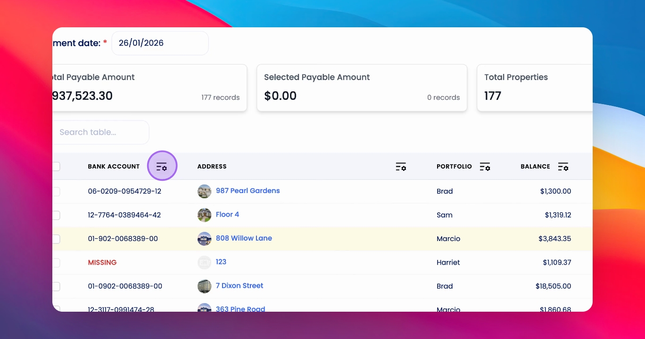This screenshot has width=645, height=339.
Task: Click the 0 records label
Action: (x=443, y=97)
